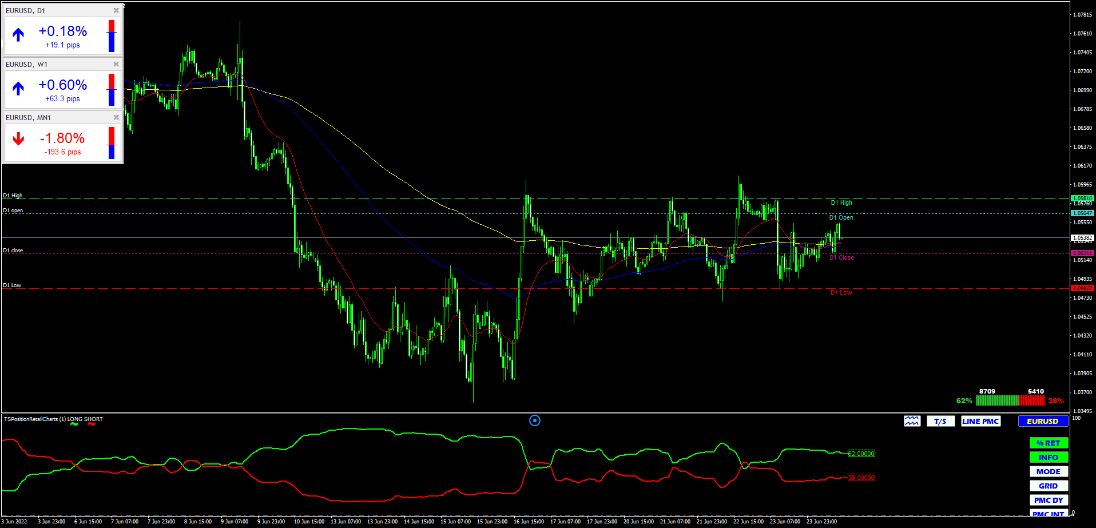Click the 5410 short positions count
This screenshot has width=1096, height=528.
pos(1036,391)
